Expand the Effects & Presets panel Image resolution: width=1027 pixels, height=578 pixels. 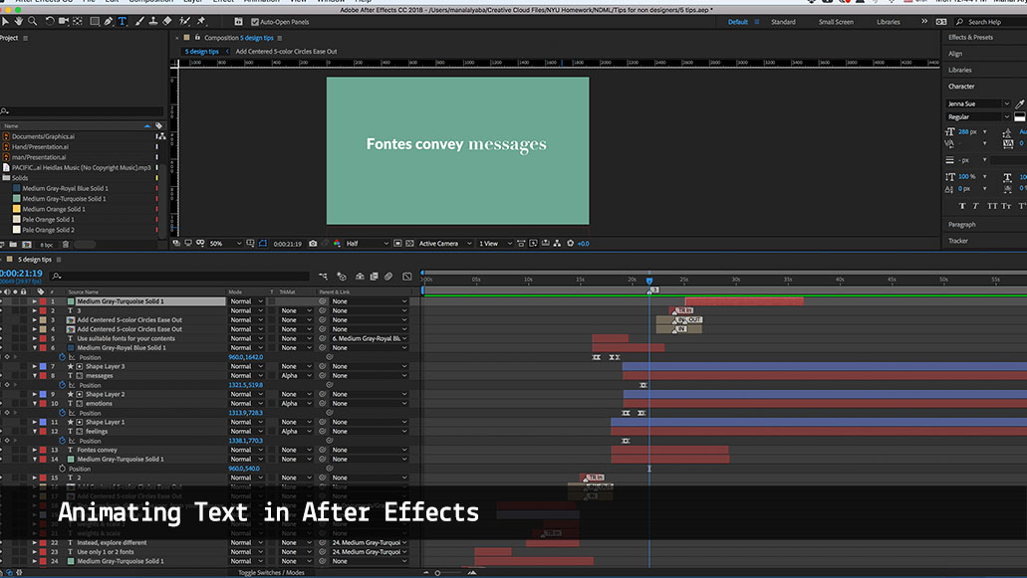(x=970, y=37)
